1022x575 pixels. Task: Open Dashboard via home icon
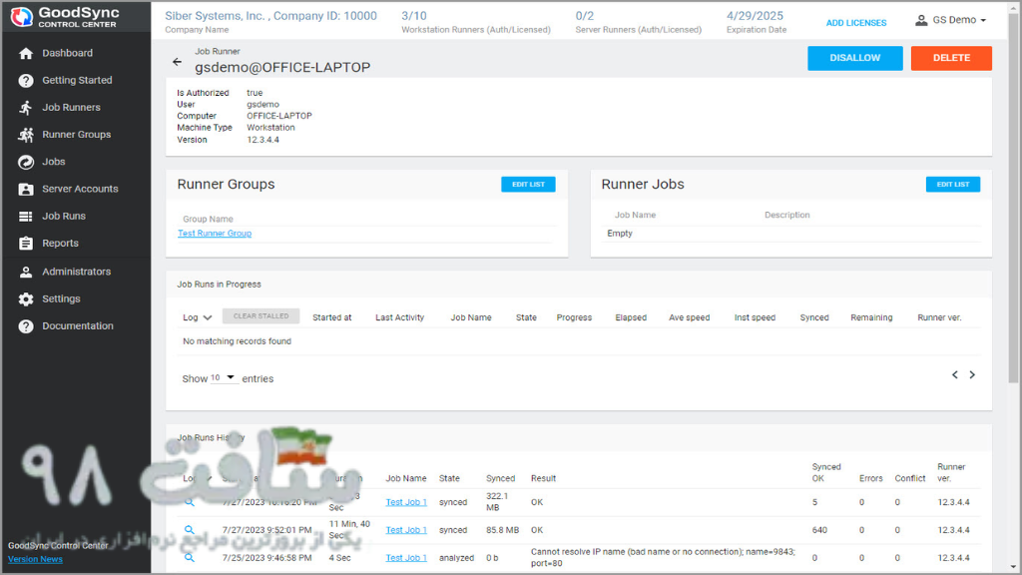(x=26, y=54)
